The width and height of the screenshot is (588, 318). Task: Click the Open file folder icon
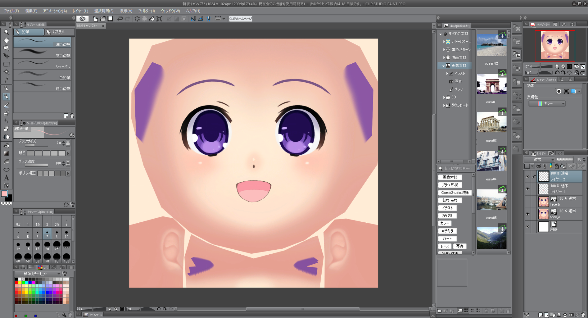103,19
